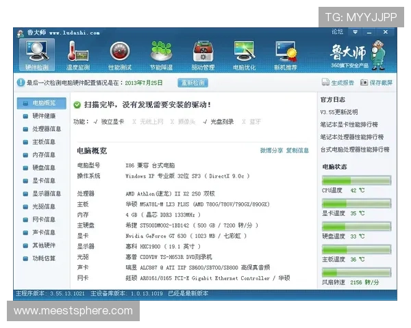Open 电脑优化 monitor icon
The height and width of the screenshot is (328, 411).
coord(245,51)
